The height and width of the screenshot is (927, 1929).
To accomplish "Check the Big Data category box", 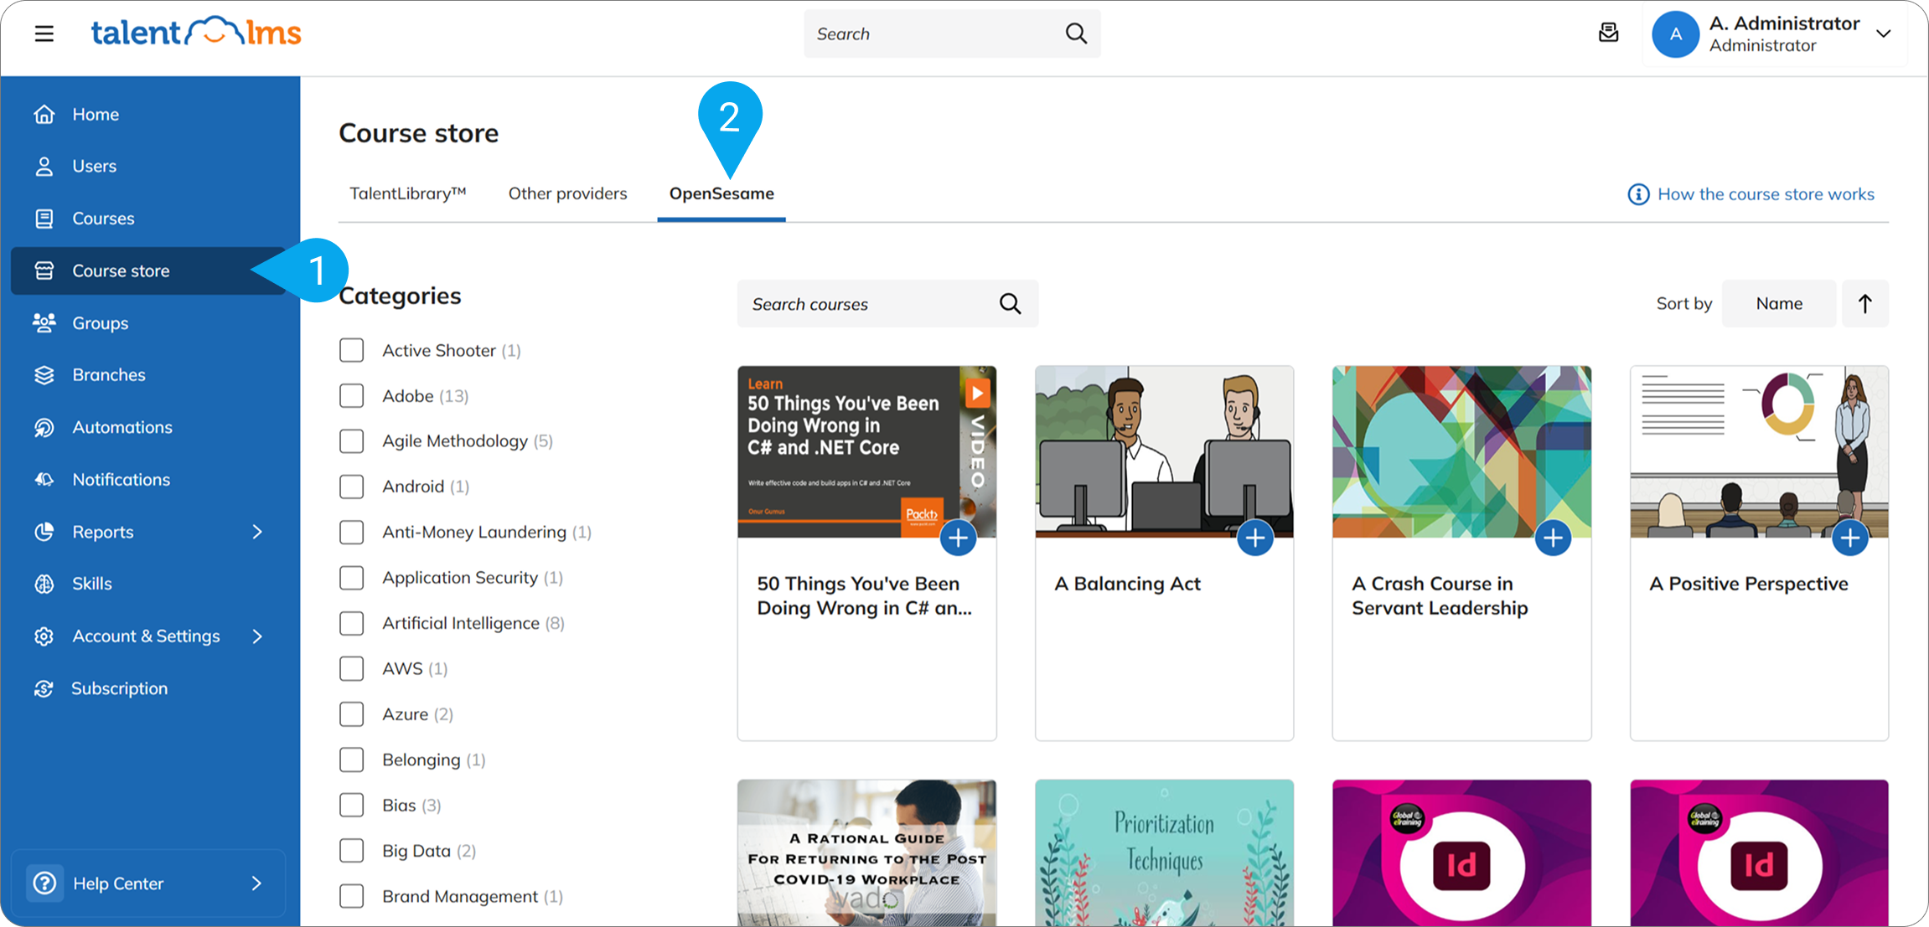I will (352, 851).
